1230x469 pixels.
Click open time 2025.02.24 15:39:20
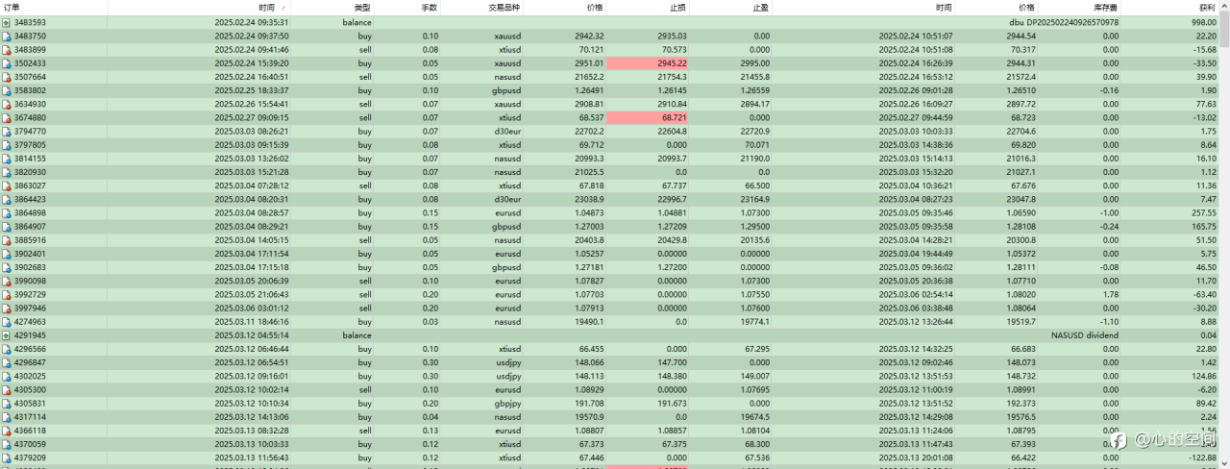click(251, 63)
